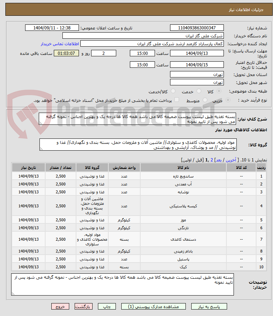Image resolution: width=273 pixels, height=316 pixels.
Task: Click the price validity date 1404/09/15 field
Action: click(197, 65)
